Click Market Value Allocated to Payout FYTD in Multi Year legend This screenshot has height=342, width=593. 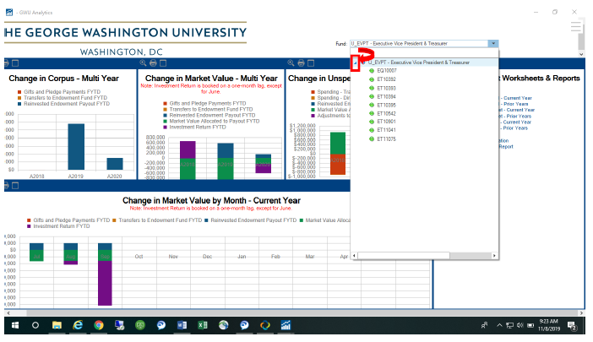pyautogui.click(x=215, y=122)
